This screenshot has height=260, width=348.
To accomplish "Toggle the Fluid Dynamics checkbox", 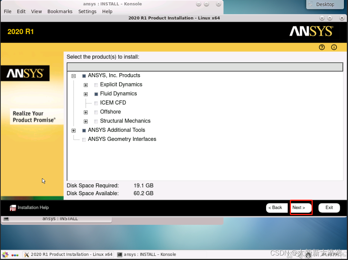I will [96, 94].
